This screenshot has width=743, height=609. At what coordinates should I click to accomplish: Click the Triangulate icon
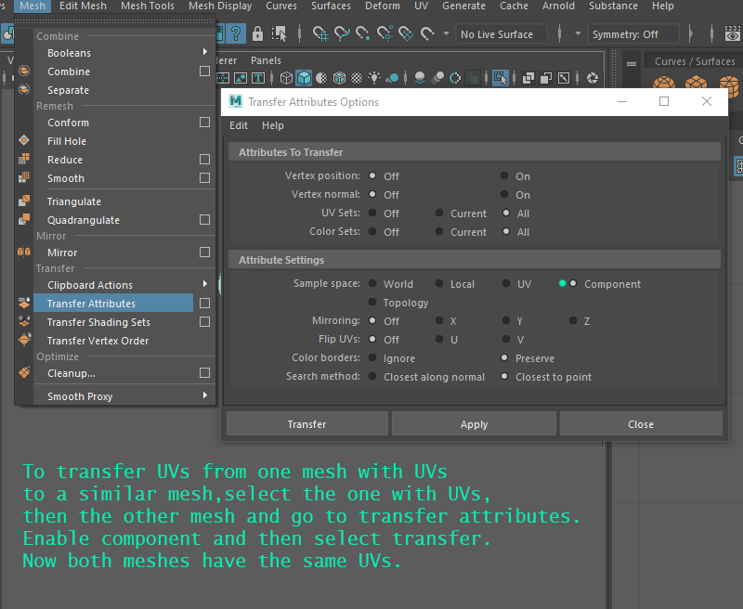(24, 201)
